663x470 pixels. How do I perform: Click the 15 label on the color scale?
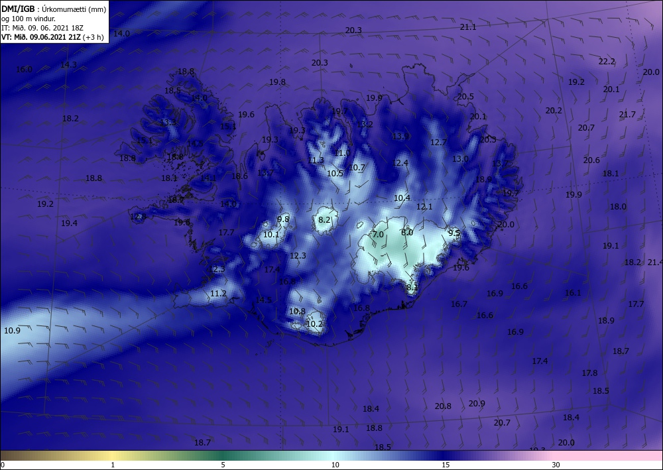click(446, 465)
